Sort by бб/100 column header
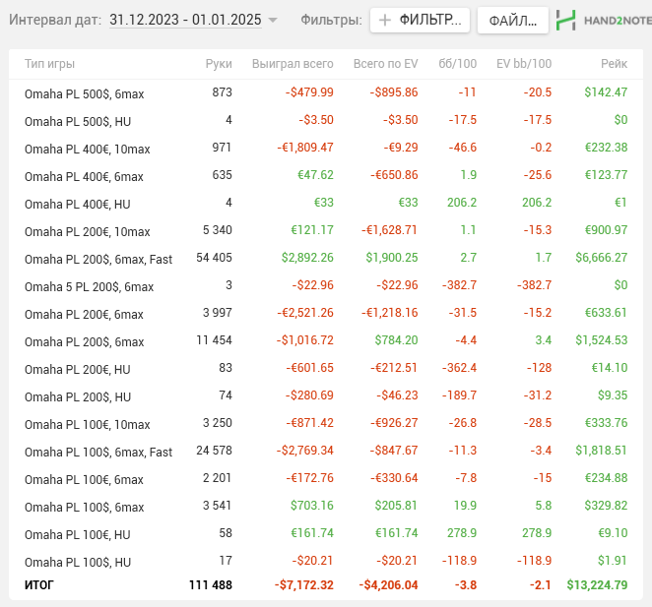 click(x=457, y=64)
